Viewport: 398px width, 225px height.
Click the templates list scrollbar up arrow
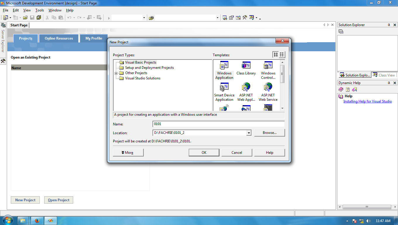click(x=282, y=62)
